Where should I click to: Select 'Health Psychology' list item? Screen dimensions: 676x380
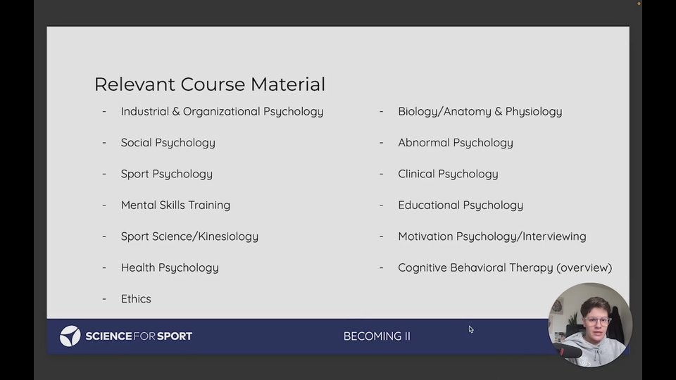point(170,267)
